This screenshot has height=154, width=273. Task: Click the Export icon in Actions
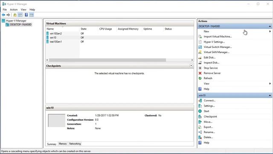pos(200,127)
